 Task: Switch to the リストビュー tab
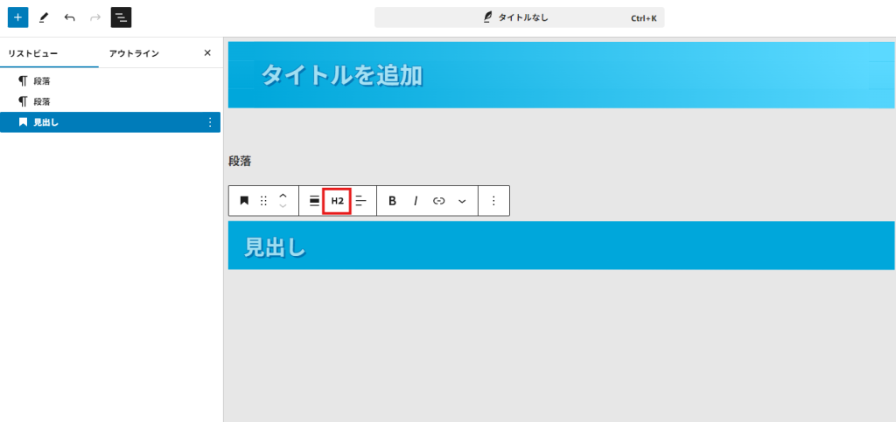point(33,53)
